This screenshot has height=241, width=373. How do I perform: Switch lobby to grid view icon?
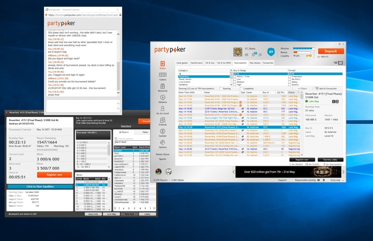(x=336, y=63)
